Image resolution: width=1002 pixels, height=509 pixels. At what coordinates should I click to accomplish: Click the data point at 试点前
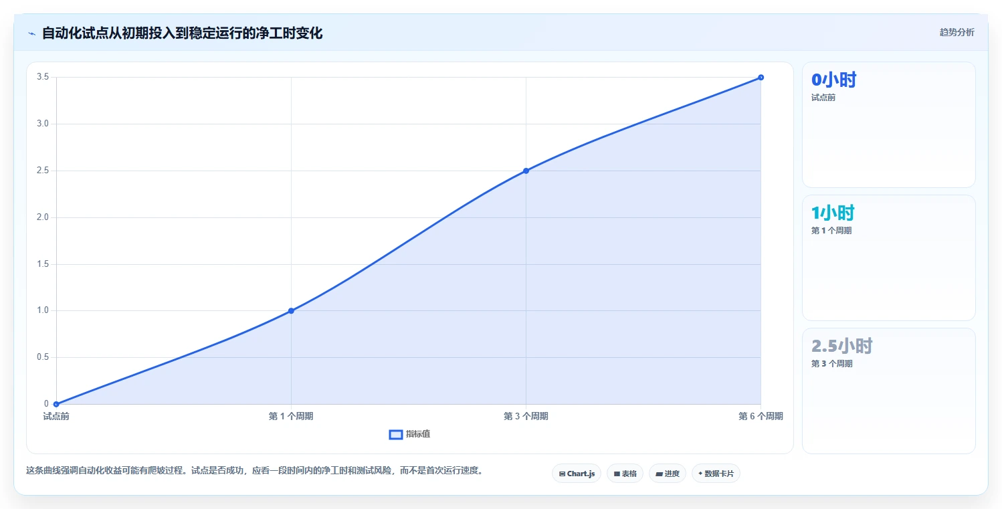coord(56,404)
